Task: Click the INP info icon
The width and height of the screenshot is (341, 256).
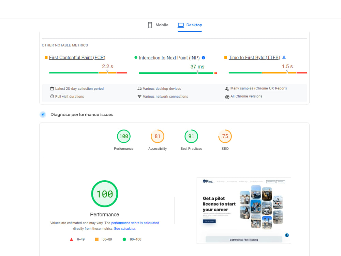Action: pos(203,58)
